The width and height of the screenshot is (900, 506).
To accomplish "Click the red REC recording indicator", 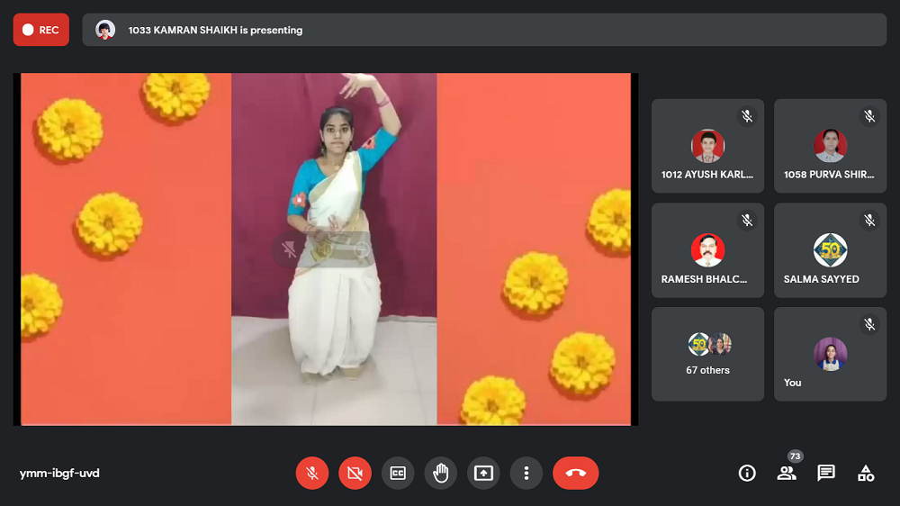I will [40, 30].
